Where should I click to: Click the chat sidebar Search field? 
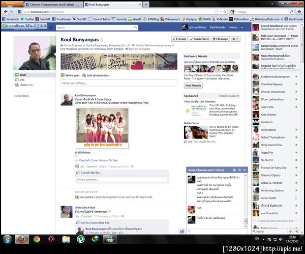point(271,232)
